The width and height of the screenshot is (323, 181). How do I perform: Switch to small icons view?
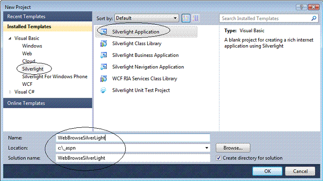pos(186,18)
